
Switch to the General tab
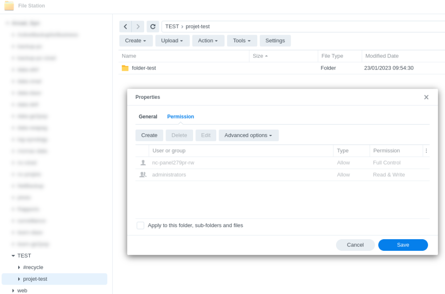pyautogui.click(x=148, y=117)
